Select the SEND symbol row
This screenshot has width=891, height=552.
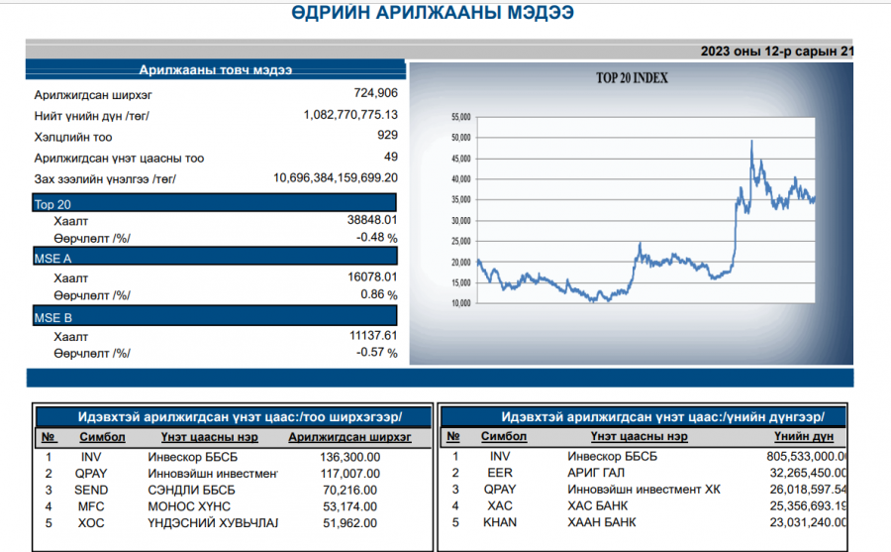coord(233,490)
